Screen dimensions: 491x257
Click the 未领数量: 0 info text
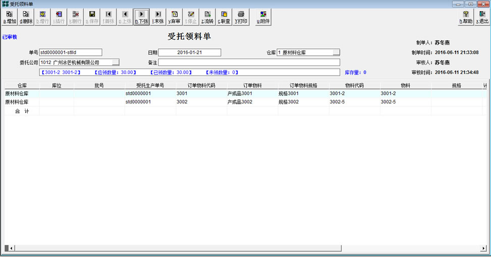[x=222, y=73]
